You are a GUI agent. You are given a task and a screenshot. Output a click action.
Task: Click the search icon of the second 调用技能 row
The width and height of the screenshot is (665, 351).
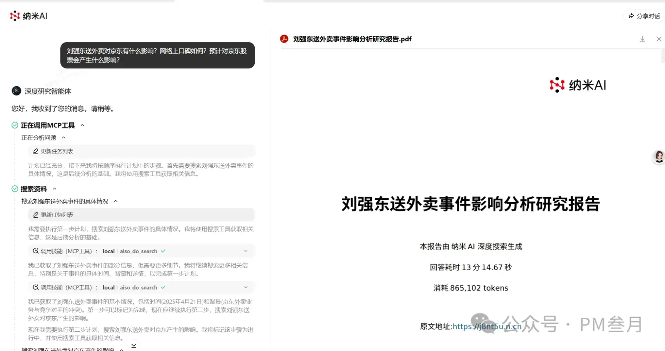pyautogui.click(x=35, y=287)
